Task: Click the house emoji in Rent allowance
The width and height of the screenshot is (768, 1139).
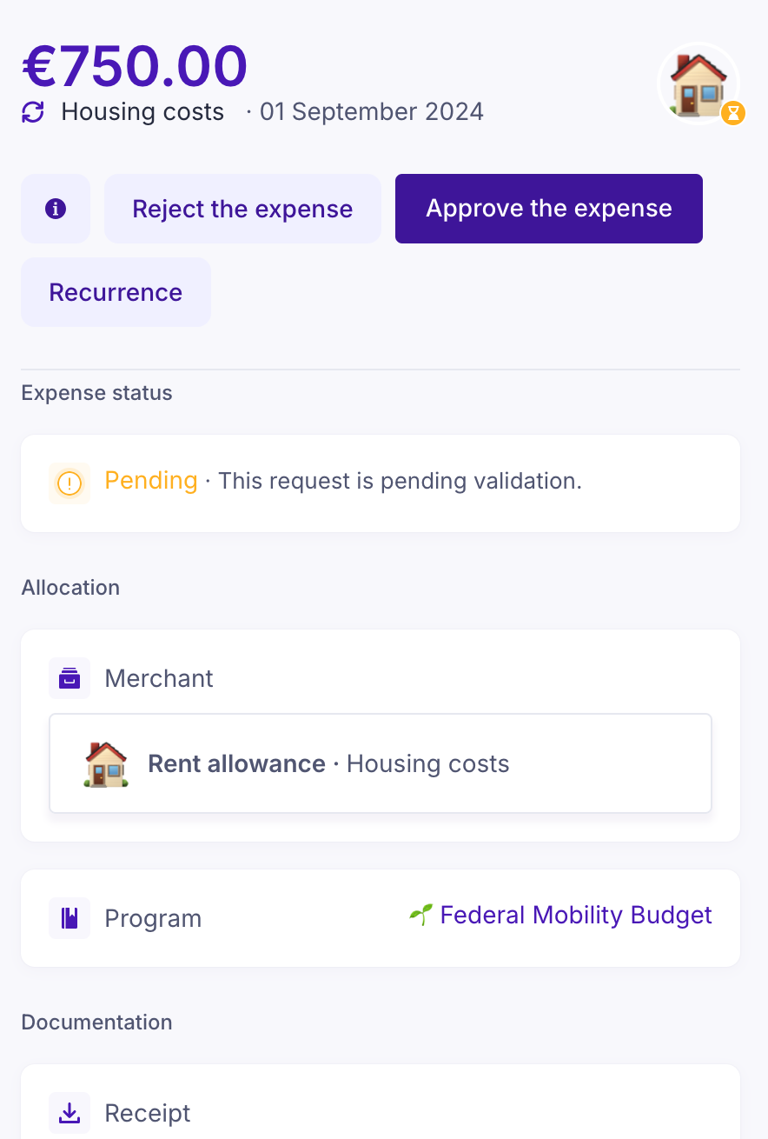Action: pyautogui.click(x=106, y=764)
